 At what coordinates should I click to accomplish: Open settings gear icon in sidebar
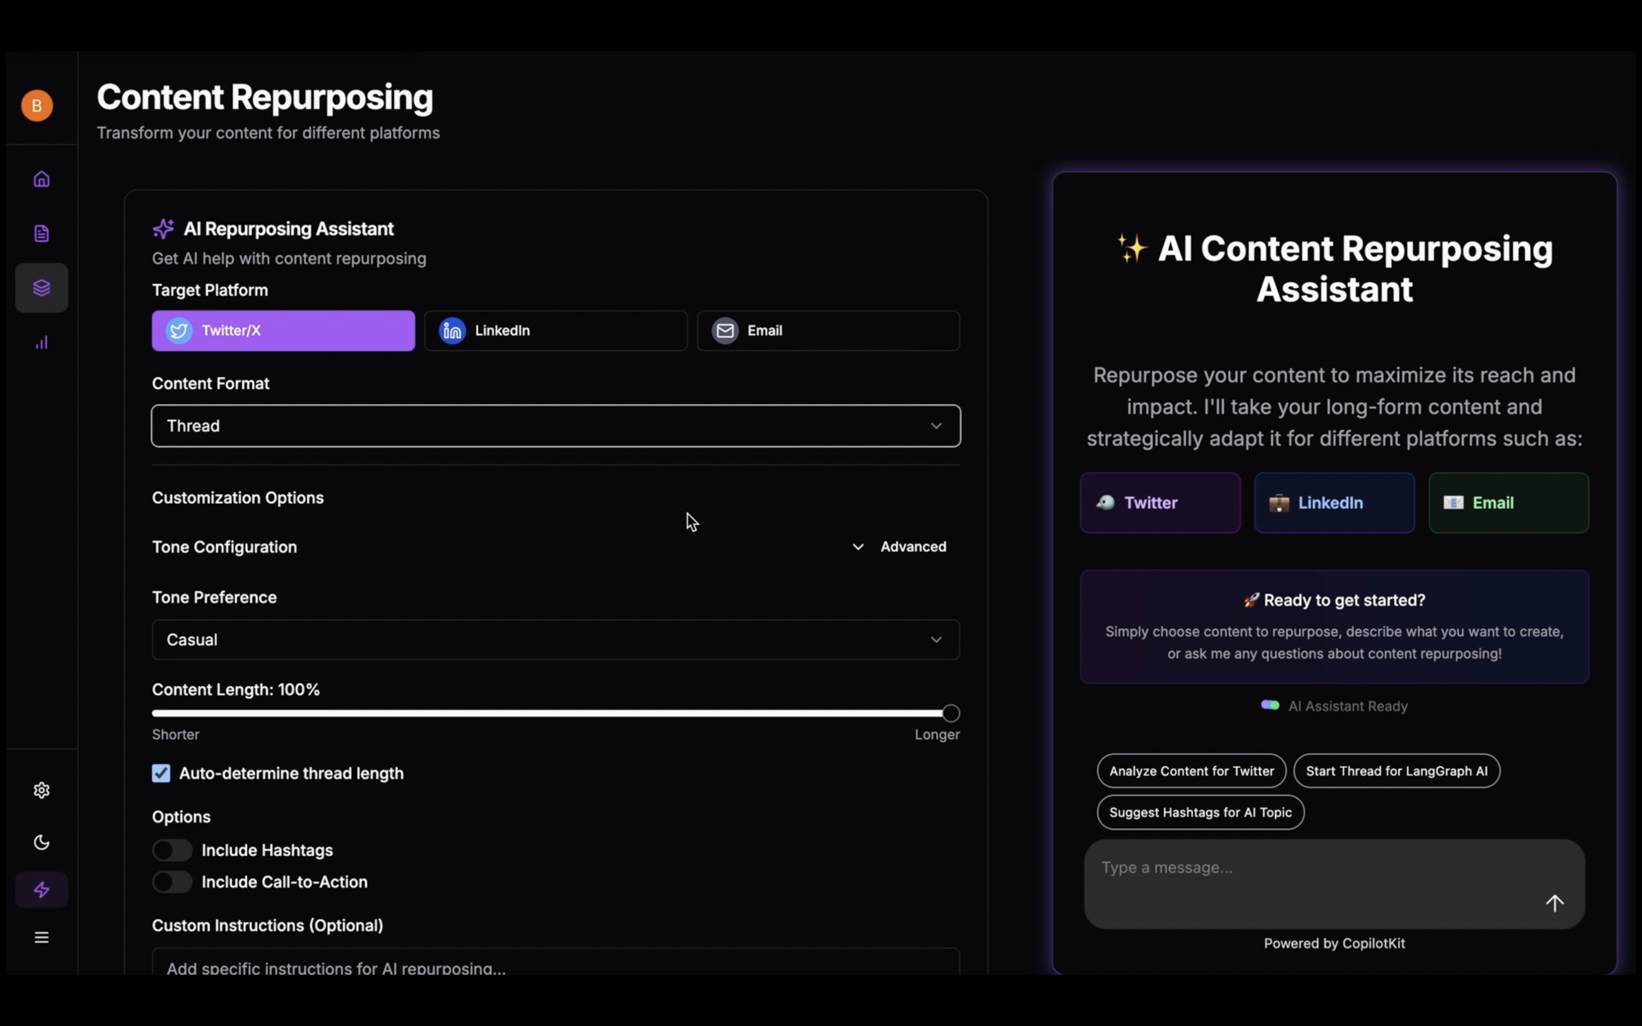(x=42, y=790)
